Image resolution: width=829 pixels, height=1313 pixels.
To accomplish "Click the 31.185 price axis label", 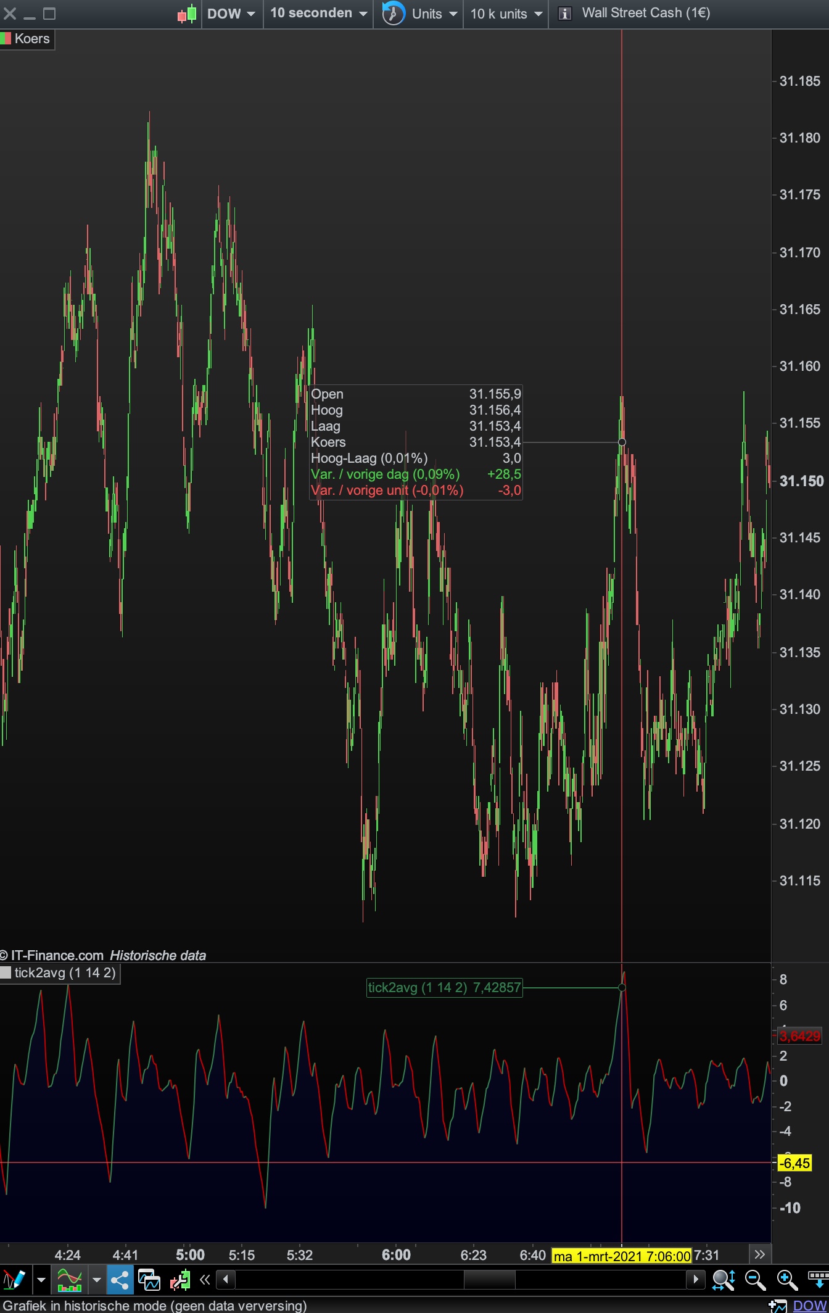I will tap(800, 81).
